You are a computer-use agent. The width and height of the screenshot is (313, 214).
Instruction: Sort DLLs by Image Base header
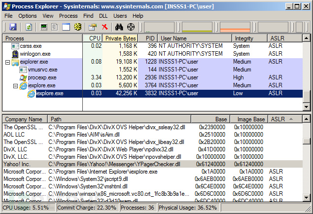point(249,119)
